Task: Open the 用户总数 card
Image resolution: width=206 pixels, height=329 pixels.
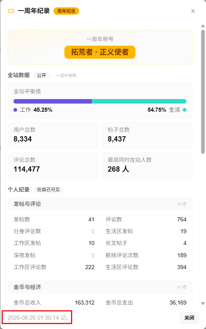Action: pyautogui.click(x=53, y=135)
